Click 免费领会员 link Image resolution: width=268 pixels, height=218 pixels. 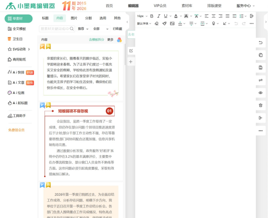(16, 130)
